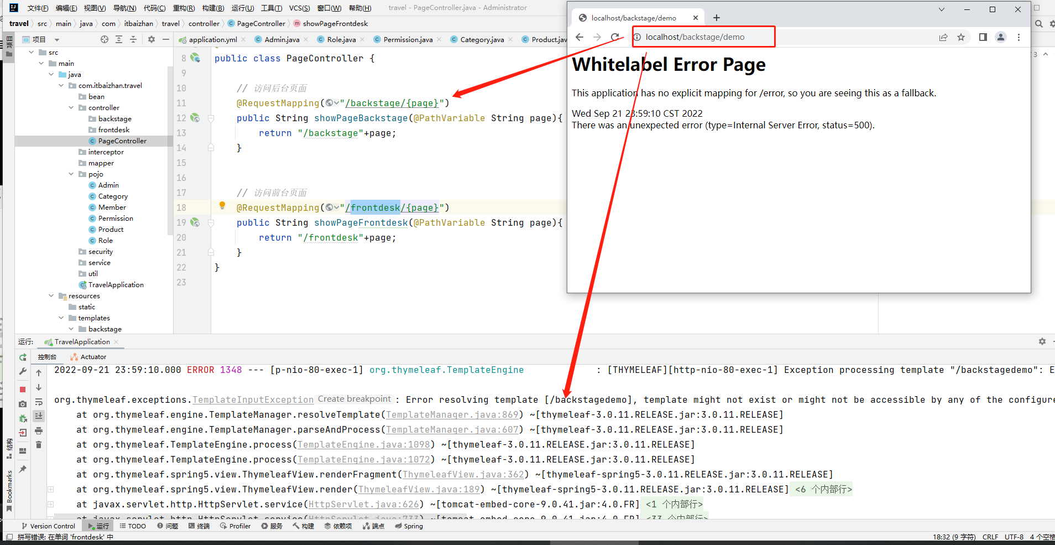Open run panel settings gear
This screenshot has height=545, width=1055.
click(x=1042, y=341)
